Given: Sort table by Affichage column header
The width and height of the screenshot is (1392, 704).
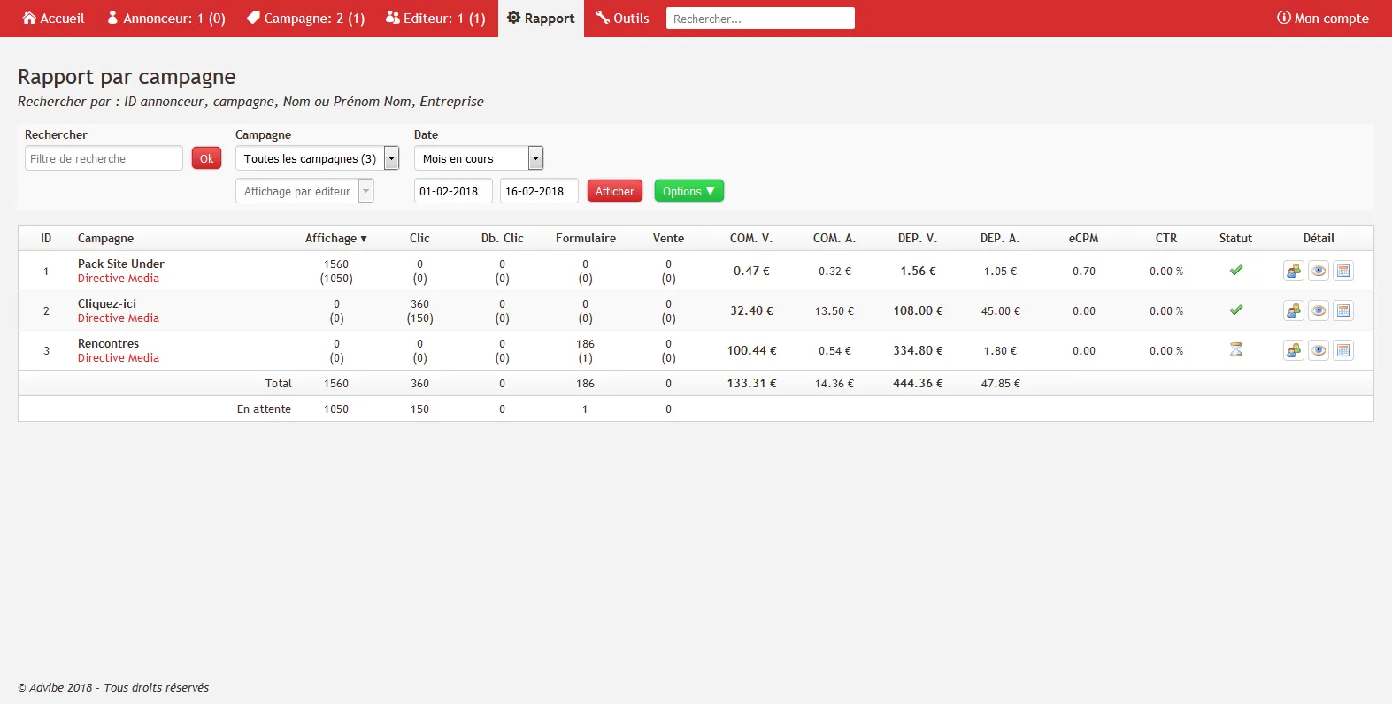Looking at the screenshot, I should coord(335,238).
